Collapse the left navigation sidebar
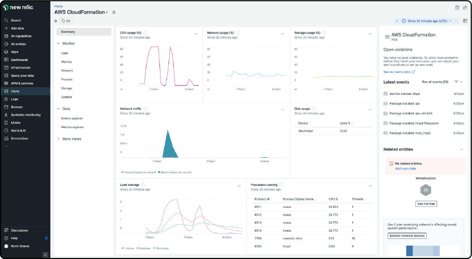Viewport: 472px width, 259px height. click(x=46, y=255)
